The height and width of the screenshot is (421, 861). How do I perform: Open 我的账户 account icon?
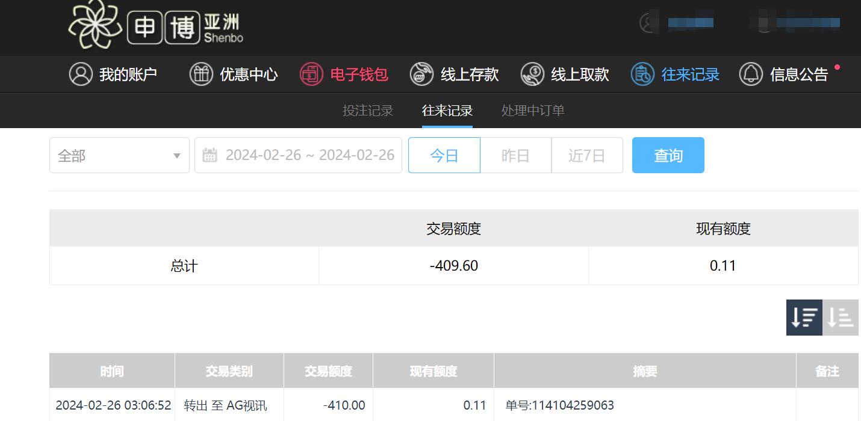pyautogui.click(x=81, y=74)
